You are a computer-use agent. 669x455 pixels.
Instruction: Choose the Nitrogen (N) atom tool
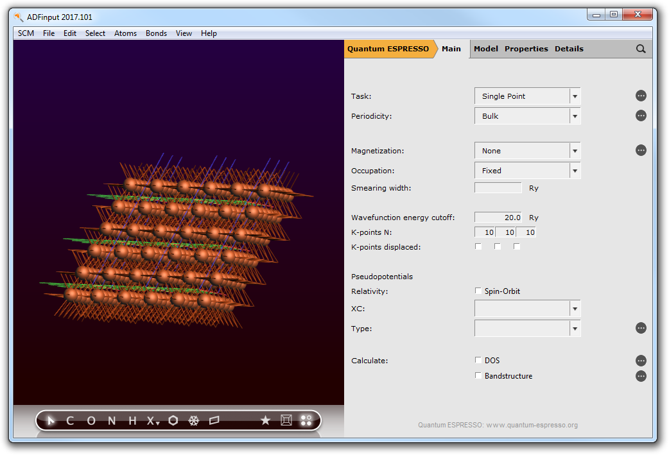[112, 421]
